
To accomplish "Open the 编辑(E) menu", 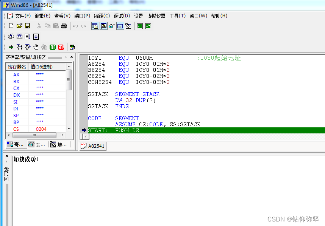I will click(42, 16).
